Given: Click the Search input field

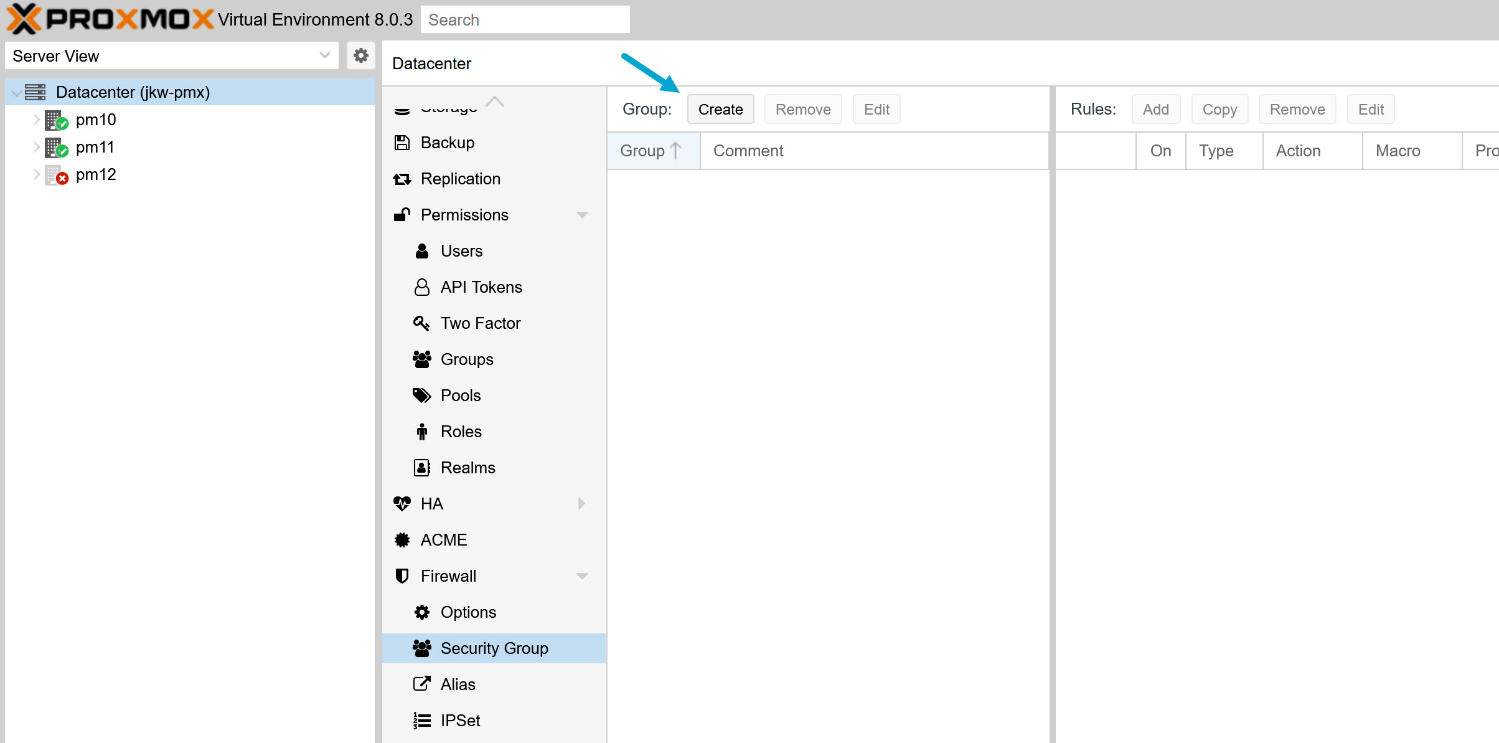Looking at the screenshot, I should [525, 20].
